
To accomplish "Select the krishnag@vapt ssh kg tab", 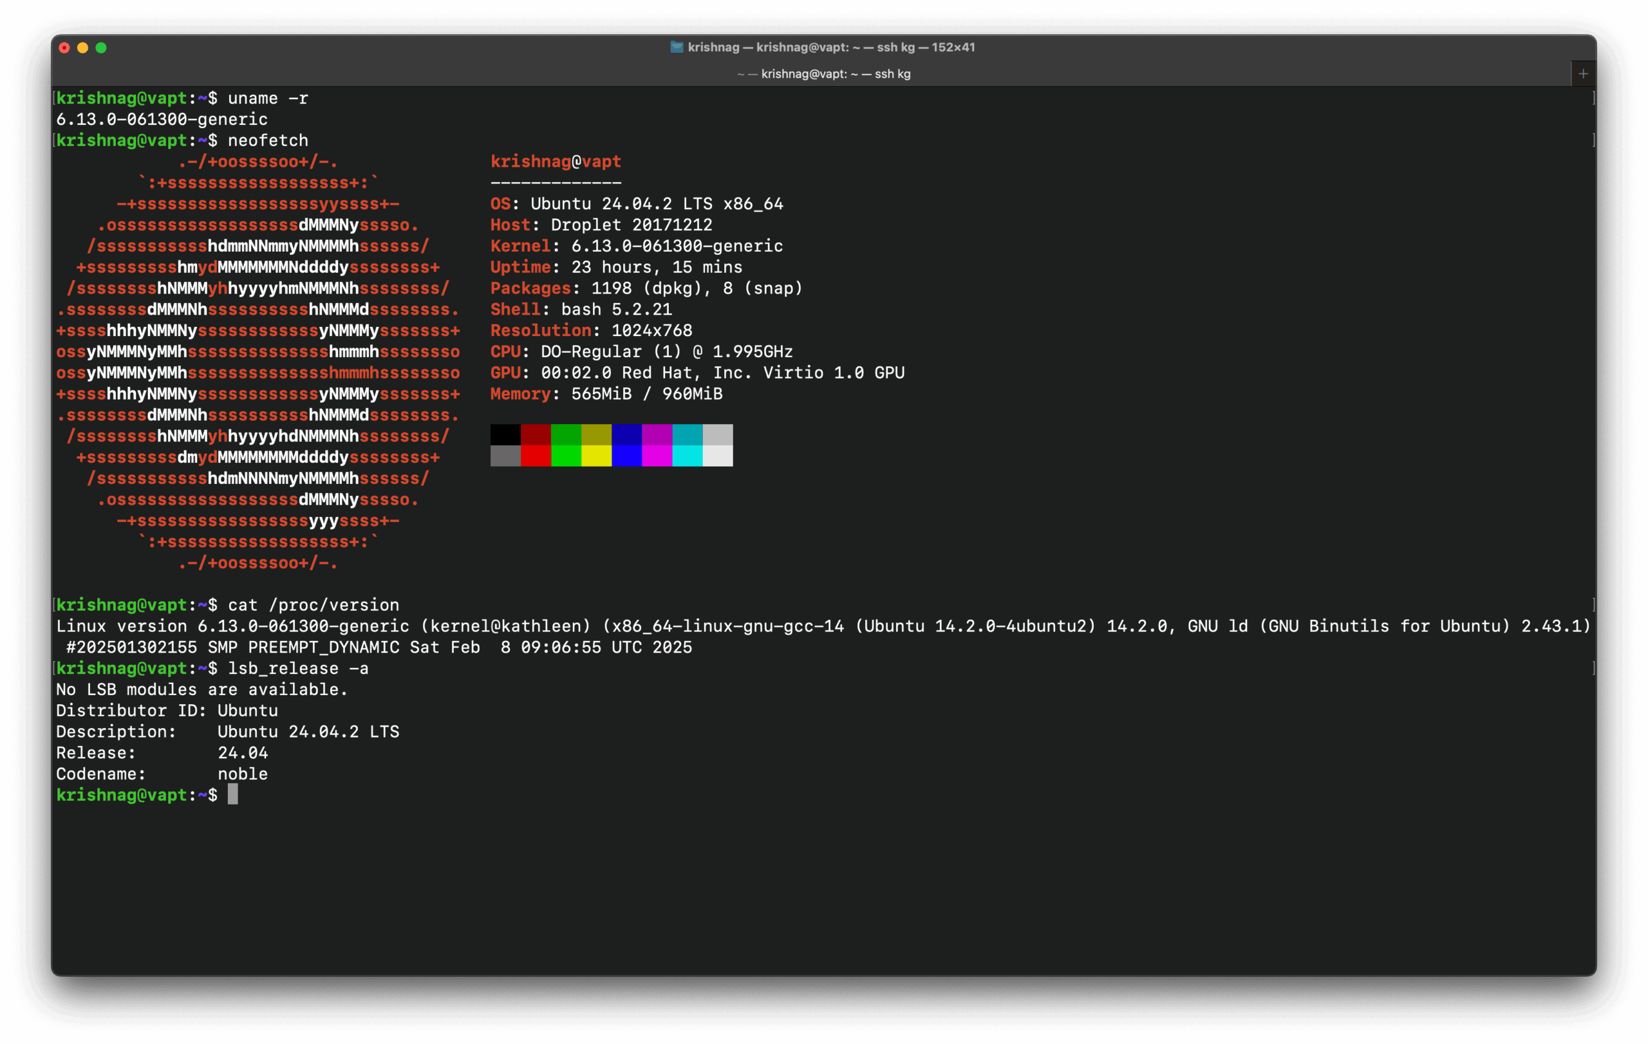I will pos(823,74).
